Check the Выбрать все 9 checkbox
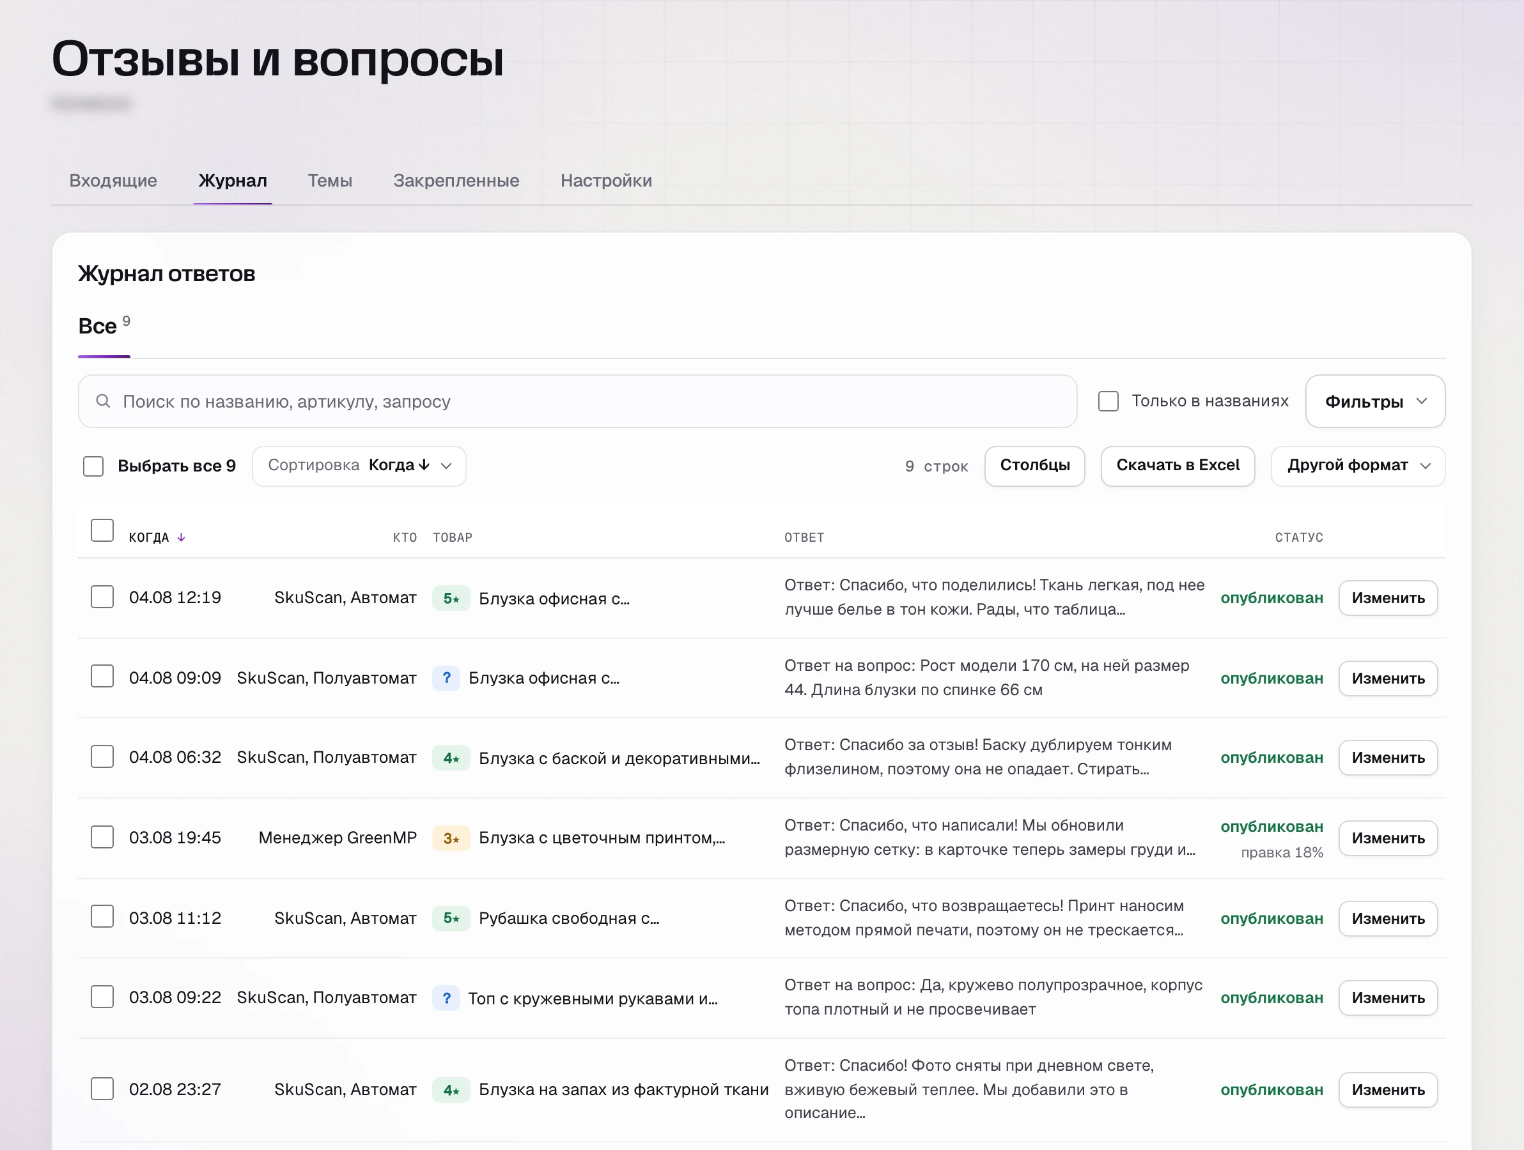1524x1150 pixels. click(93, 466)
